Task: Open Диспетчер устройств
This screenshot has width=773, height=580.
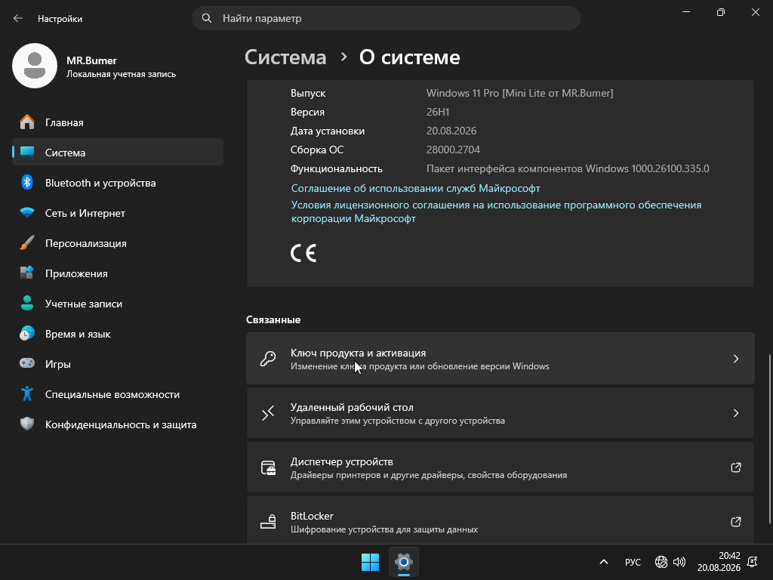Action: tap(500, 467)
